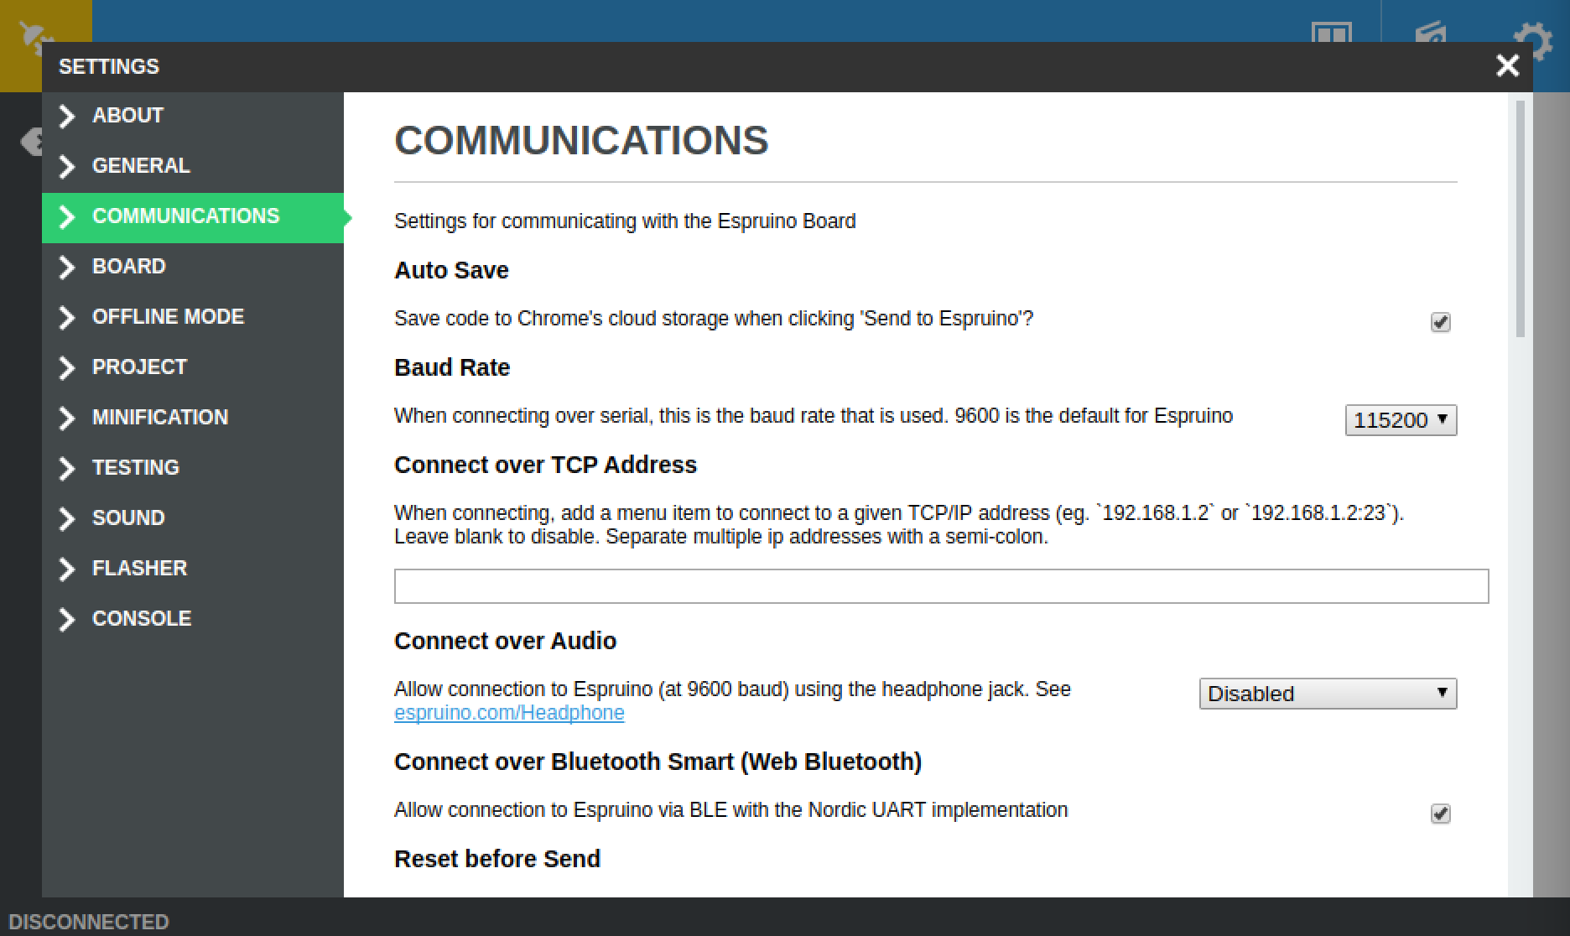Open the Testing settings section
Image resolution: width=1570 pixels, height=936 pixels.
[193, 469]
